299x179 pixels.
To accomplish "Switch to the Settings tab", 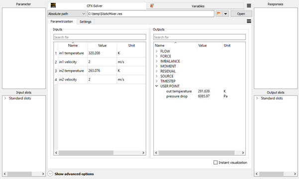I will tap(86, 22).
